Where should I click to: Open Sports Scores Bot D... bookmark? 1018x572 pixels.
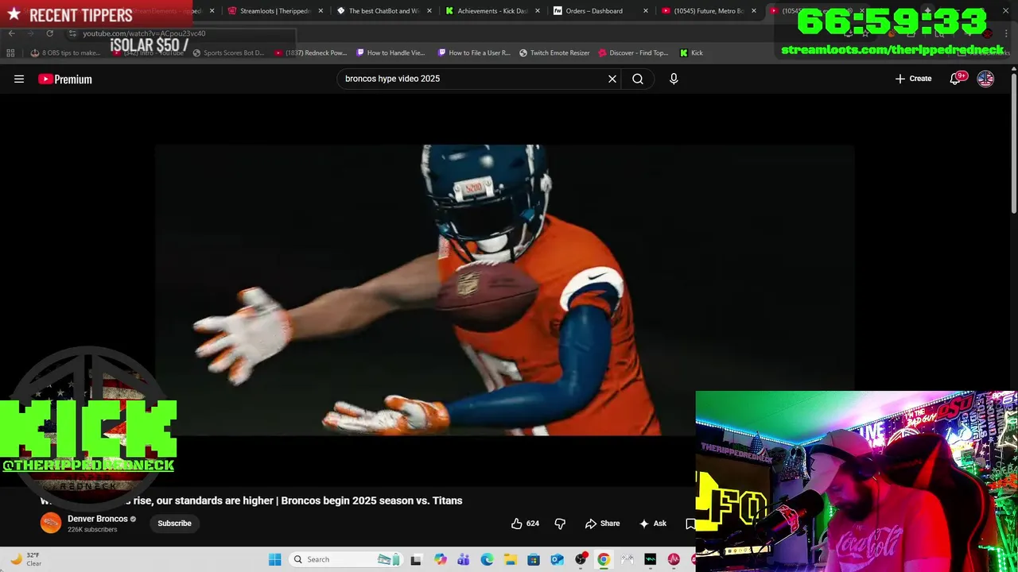pos(228,52)
